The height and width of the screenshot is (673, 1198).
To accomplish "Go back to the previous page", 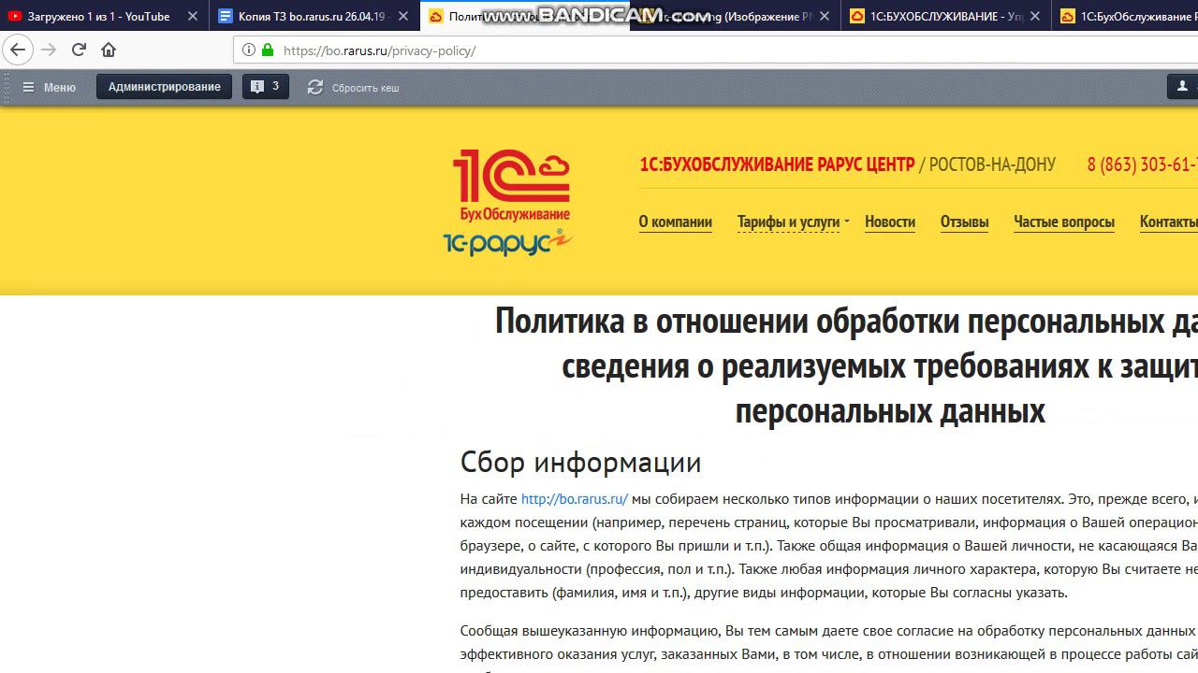I will (x=18, y=50).
